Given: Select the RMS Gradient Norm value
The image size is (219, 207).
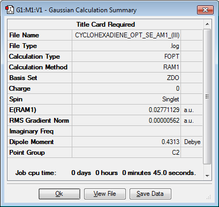Looking at the screenshot, I should pos(126,121).
